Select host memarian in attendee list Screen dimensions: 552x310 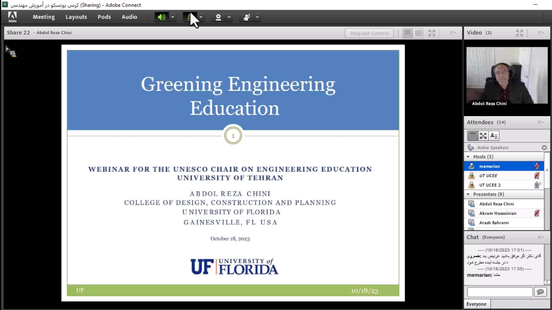(x=504, y=166)
